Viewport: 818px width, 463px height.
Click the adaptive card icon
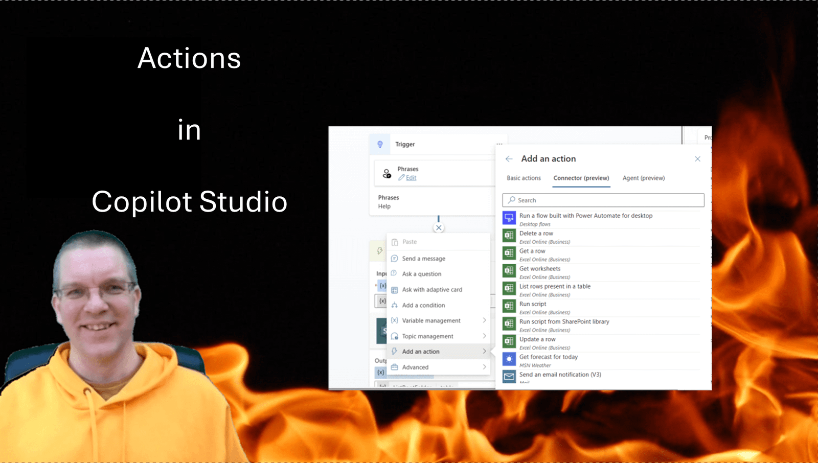[394, 290]
